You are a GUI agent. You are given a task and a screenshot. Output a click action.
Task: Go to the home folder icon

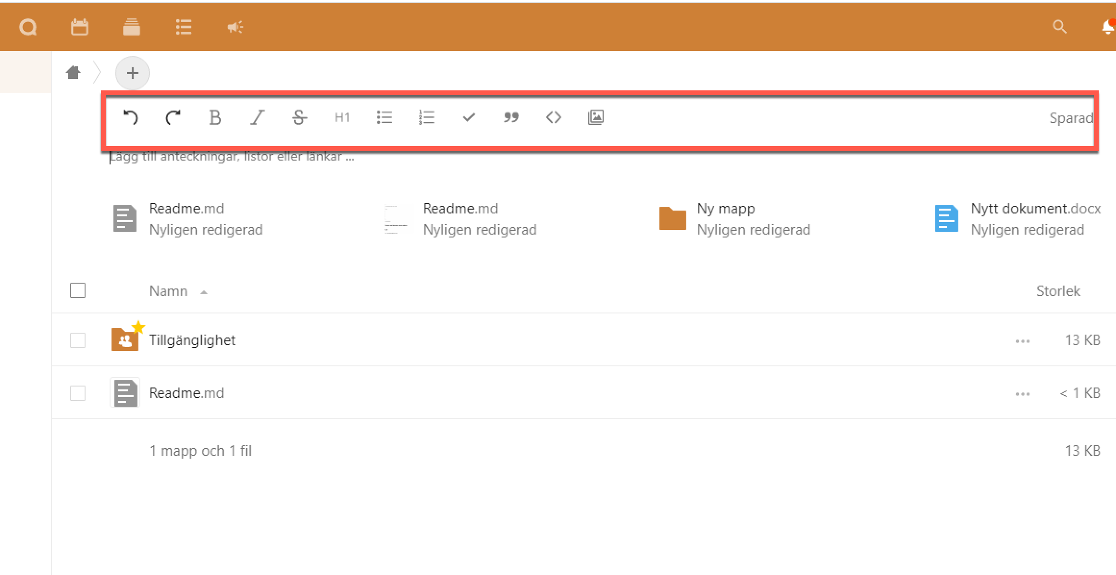coord(74,73)
